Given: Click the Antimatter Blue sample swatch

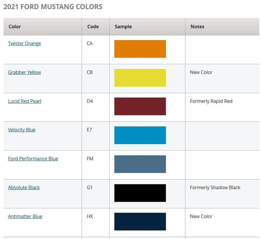Looking at the screenshot, I should [140, 222].
